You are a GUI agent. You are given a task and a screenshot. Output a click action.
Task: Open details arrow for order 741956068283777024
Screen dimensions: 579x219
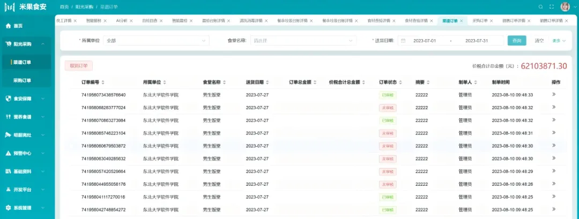click(x=554, y=107)
